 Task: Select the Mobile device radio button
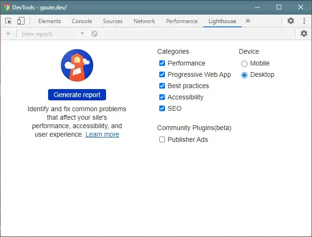pyautogui.click(x=244, y=64)
